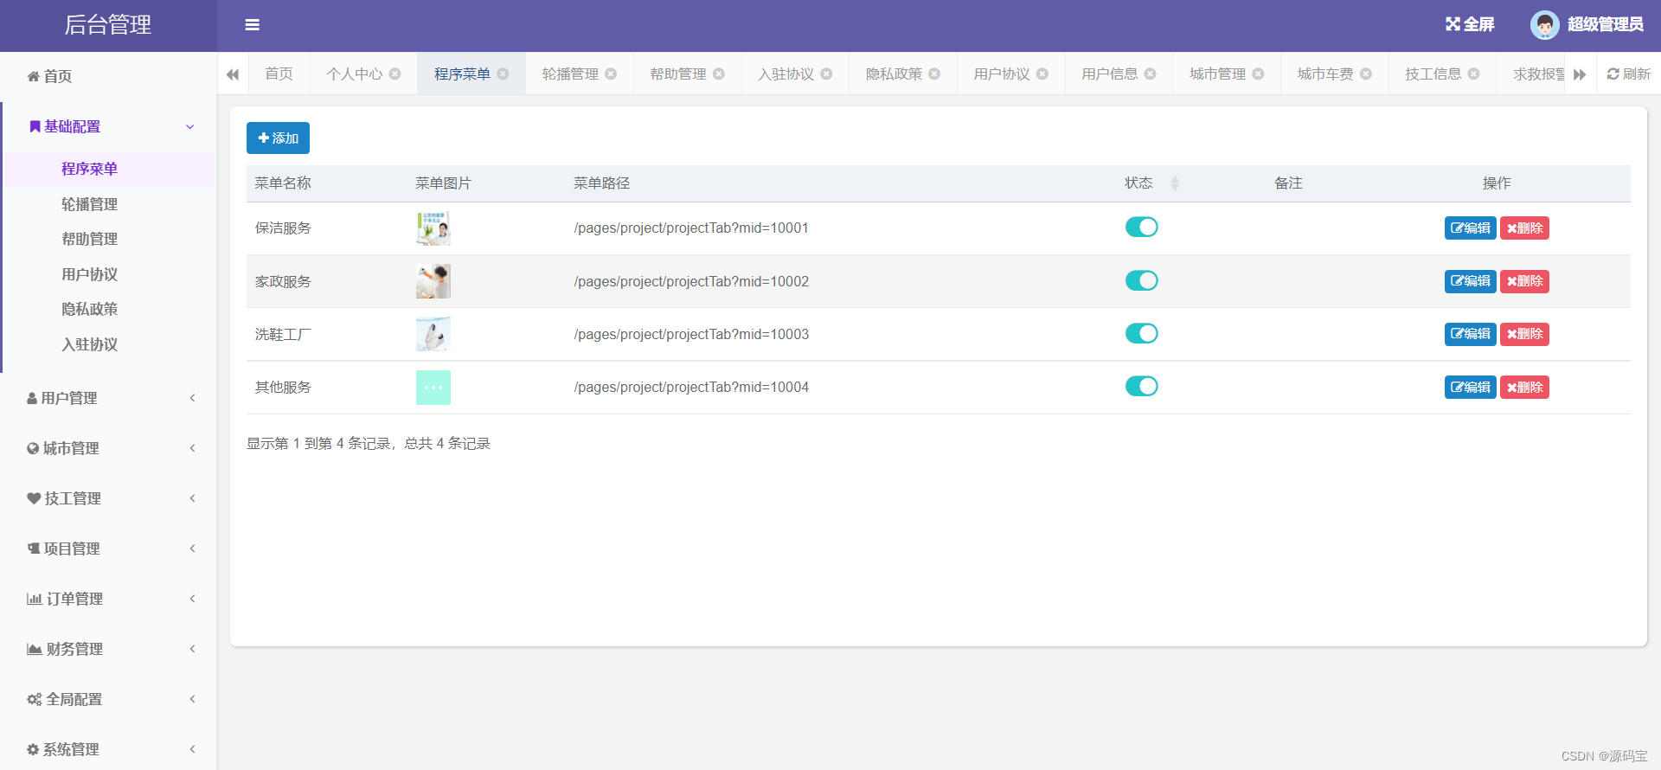Close the 用户信息 tab

[x=1150, y=74]
